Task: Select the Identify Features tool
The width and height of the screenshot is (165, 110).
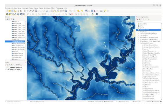Action: tap(86, 11)
